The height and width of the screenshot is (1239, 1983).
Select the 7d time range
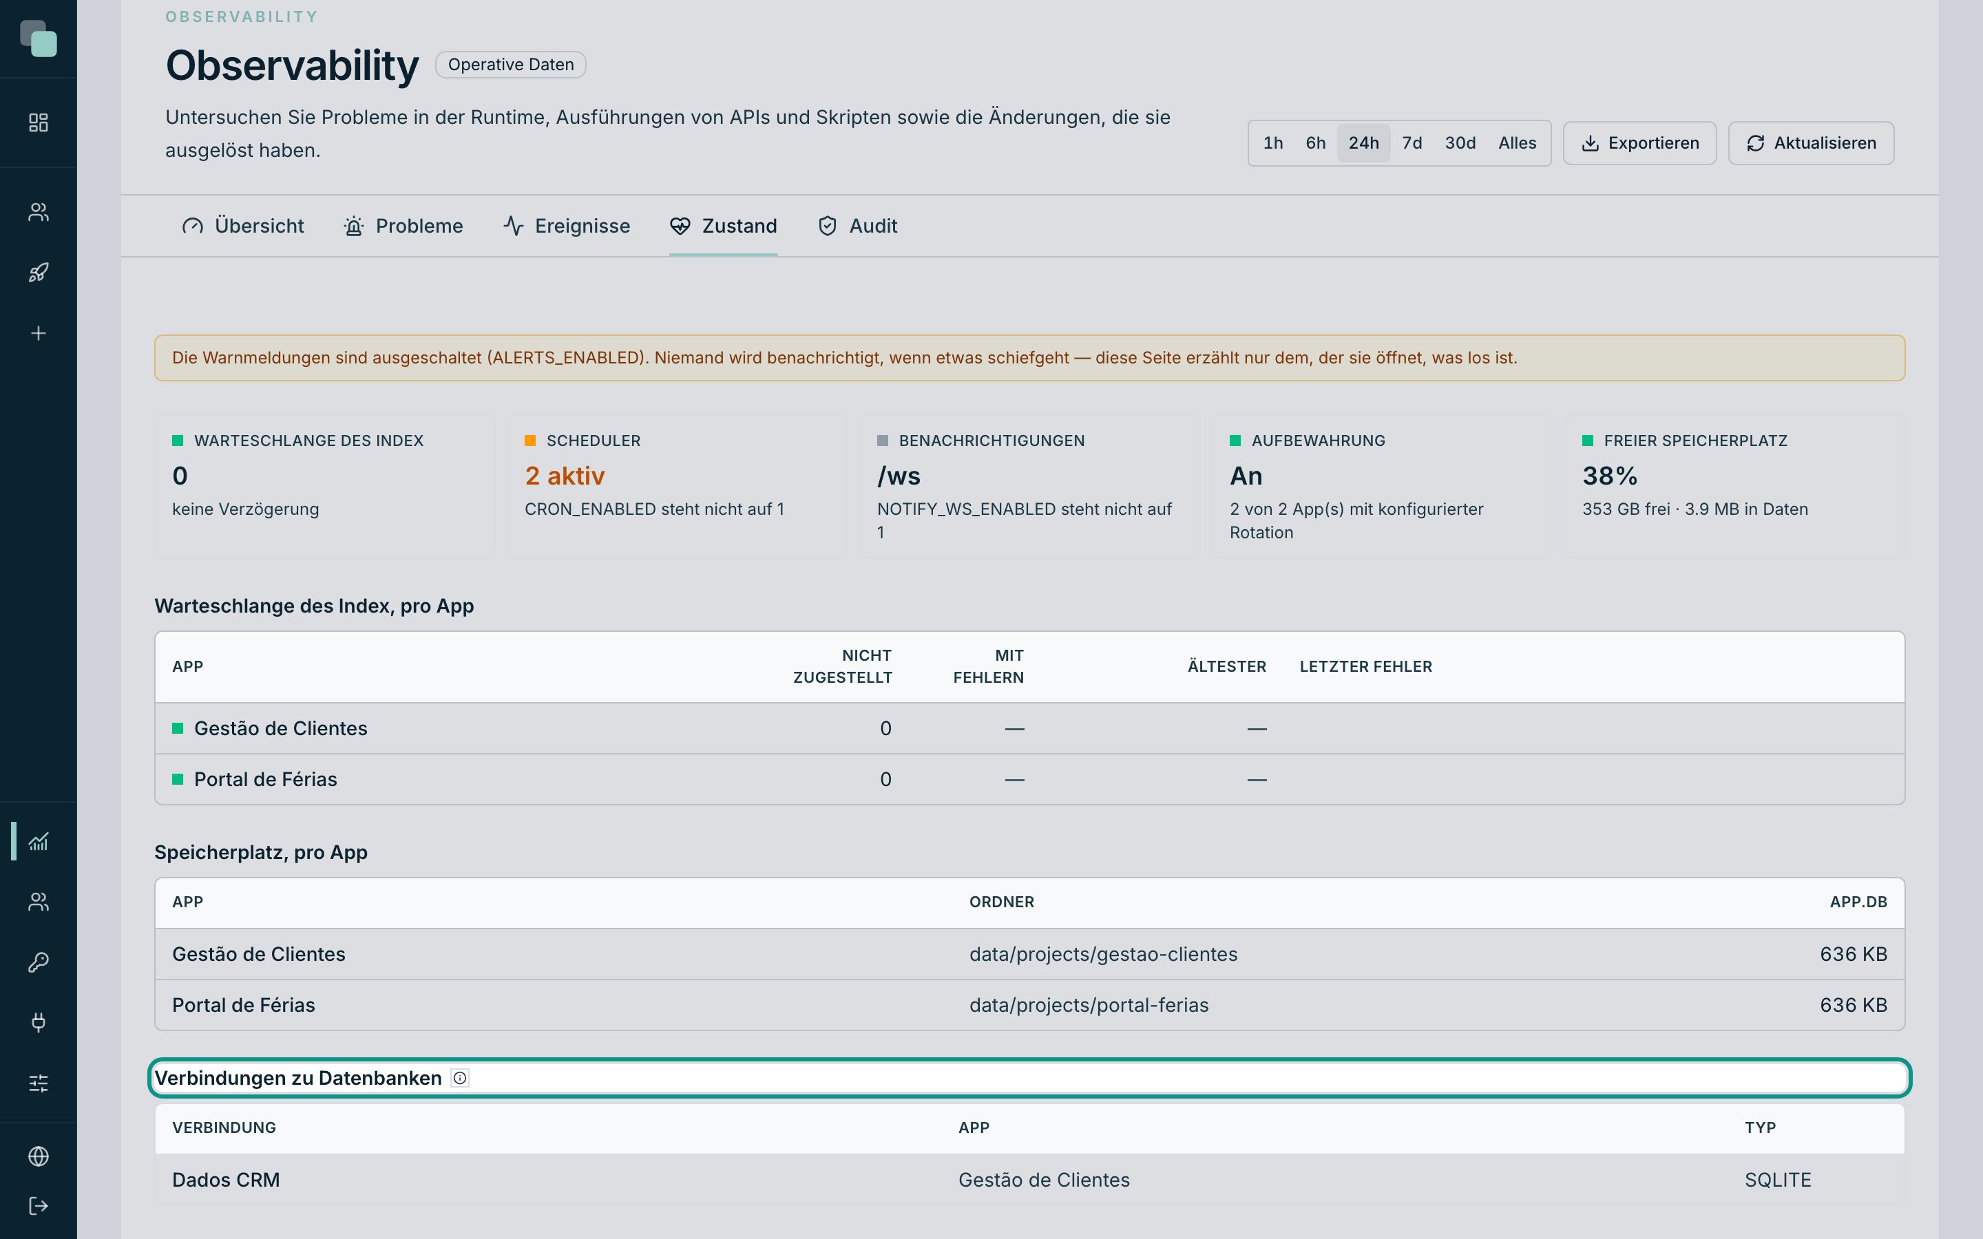click(x=1411, y=143)
